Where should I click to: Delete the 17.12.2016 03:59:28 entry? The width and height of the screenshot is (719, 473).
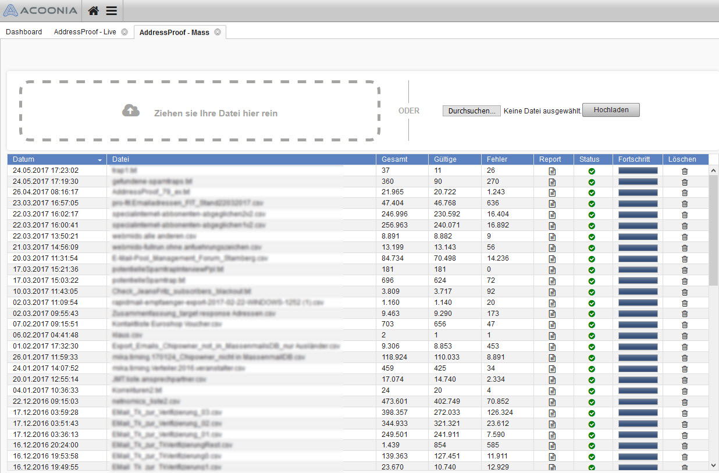coord(685,413)
